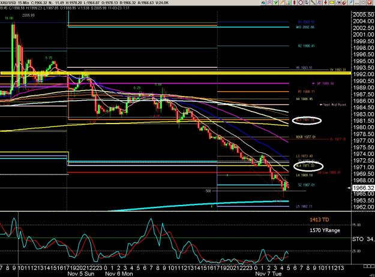Click the 1992.00 price axis label
Viewport: 375px width, 277px height.
pos(363,74)
